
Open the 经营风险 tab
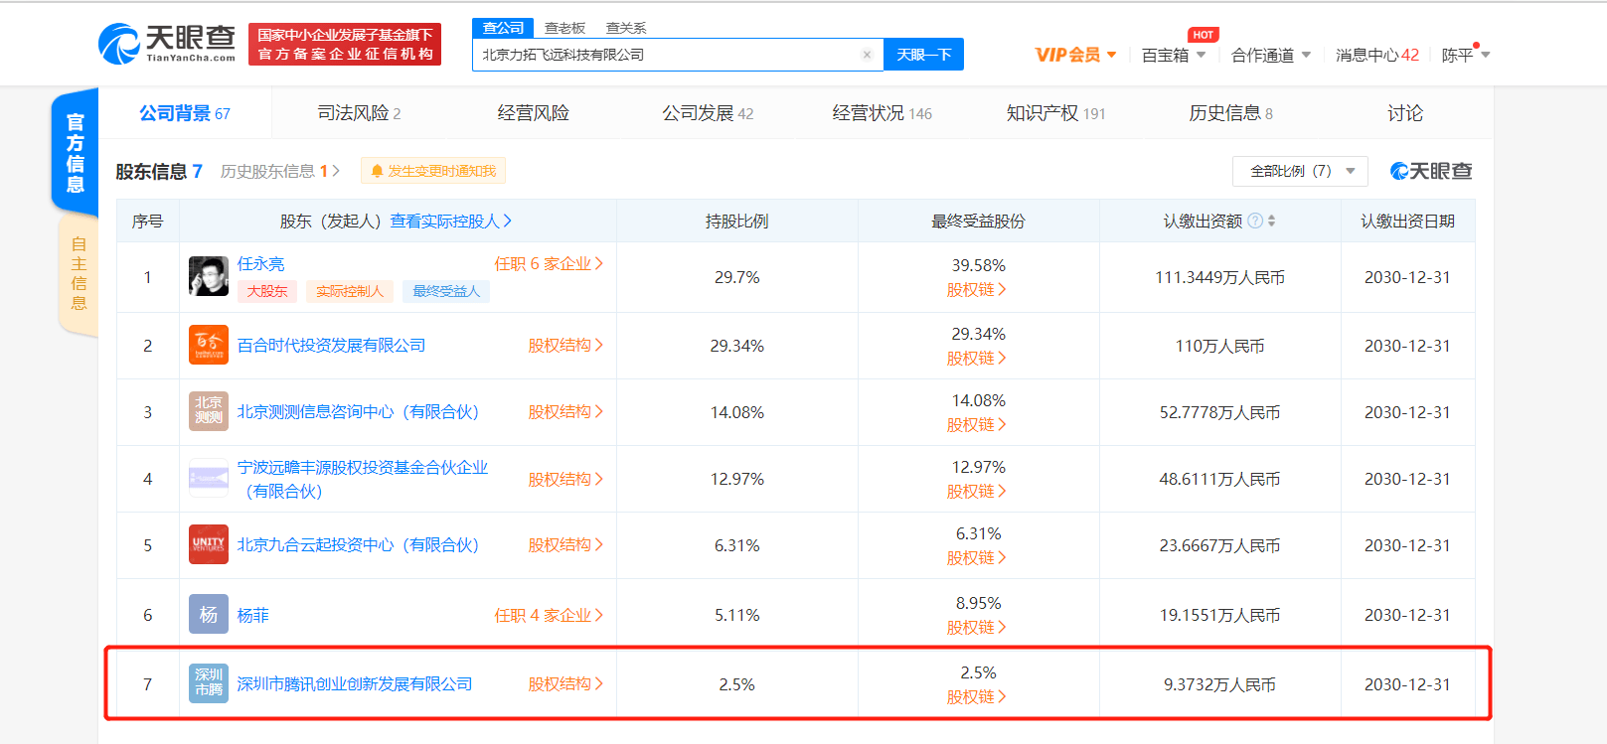tap(533, 113)
